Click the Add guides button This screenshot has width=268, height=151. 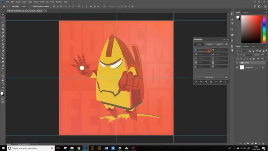coord(209,77)
